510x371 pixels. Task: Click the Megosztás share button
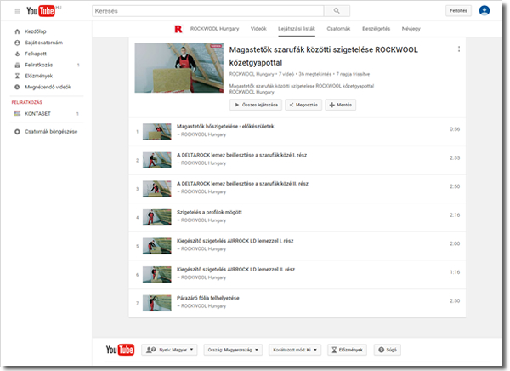(303, 105)
